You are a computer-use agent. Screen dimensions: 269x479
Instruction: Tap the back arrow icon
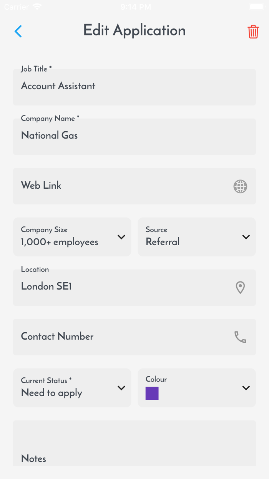pyautogui.click(x=18, y=31)
